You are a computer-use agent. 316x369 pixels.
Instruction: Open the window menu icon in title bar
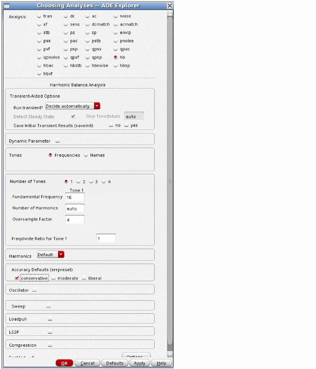click(x=6, y=6)
